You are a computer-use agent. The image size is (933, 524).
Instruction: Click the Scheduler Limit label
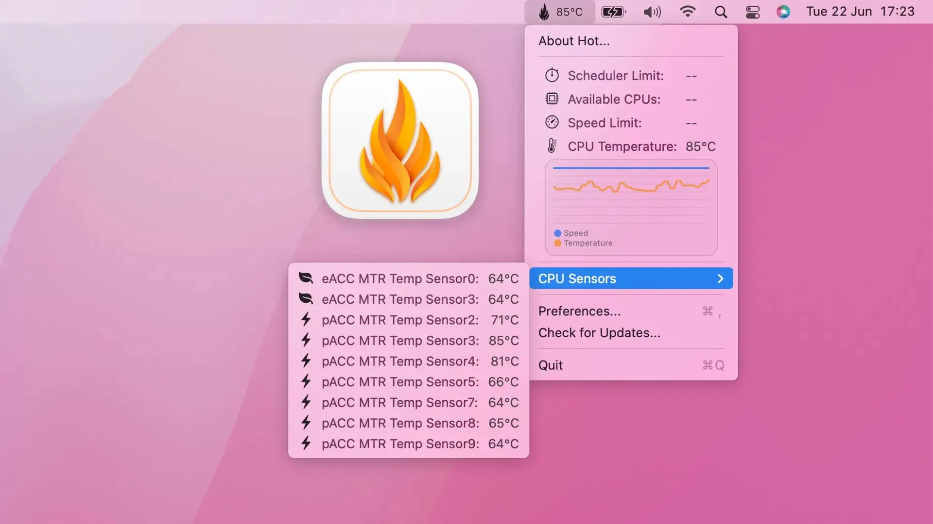pos(616,76)
